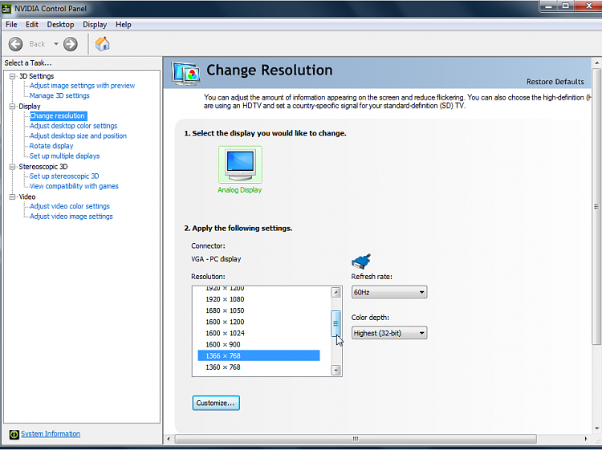
Task: Click the horizontal scrollbar thumb at bottom
Action: tap(356, 439)
